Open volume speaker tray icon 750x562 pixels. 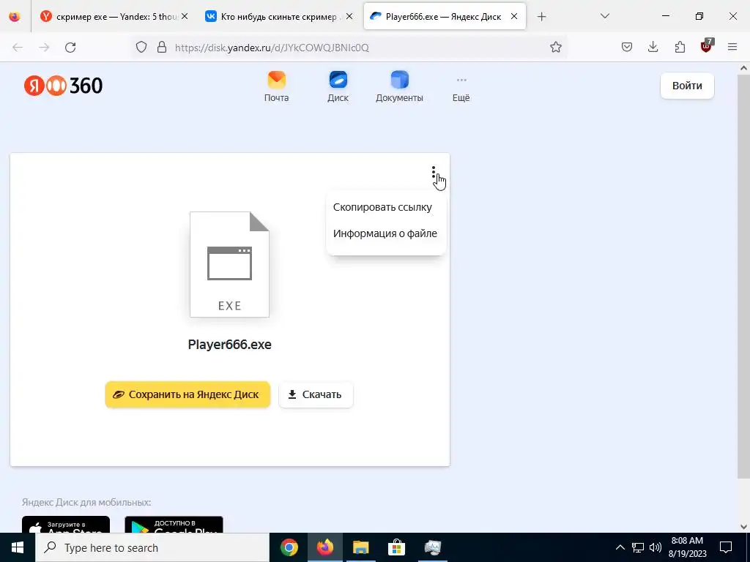click(656, 547)
